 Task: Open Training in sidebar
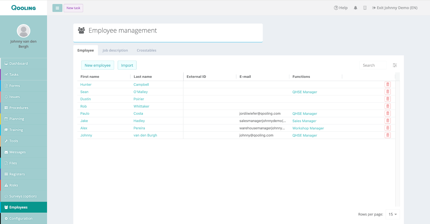pos(24,130)
